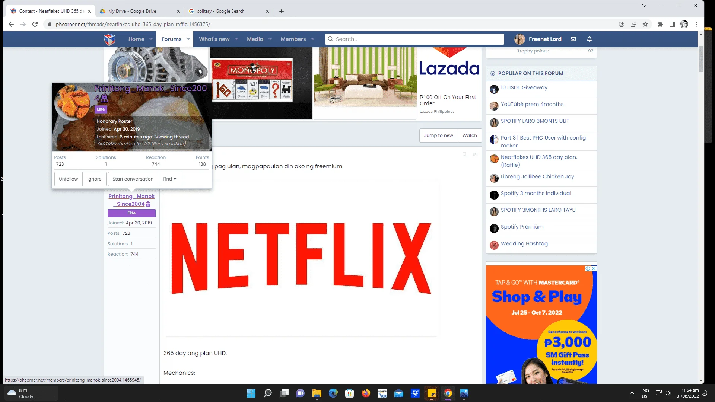This screenshot has height=402, width=715.
Task: Open a new browser tab
Action: pos(282,11)
